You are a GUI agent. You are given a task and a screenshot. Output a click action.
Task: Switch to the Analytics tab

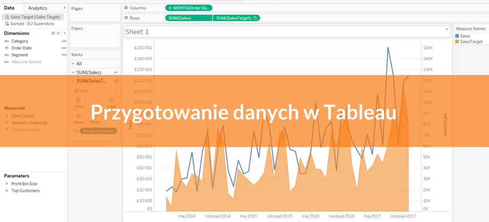click(38, 8)
